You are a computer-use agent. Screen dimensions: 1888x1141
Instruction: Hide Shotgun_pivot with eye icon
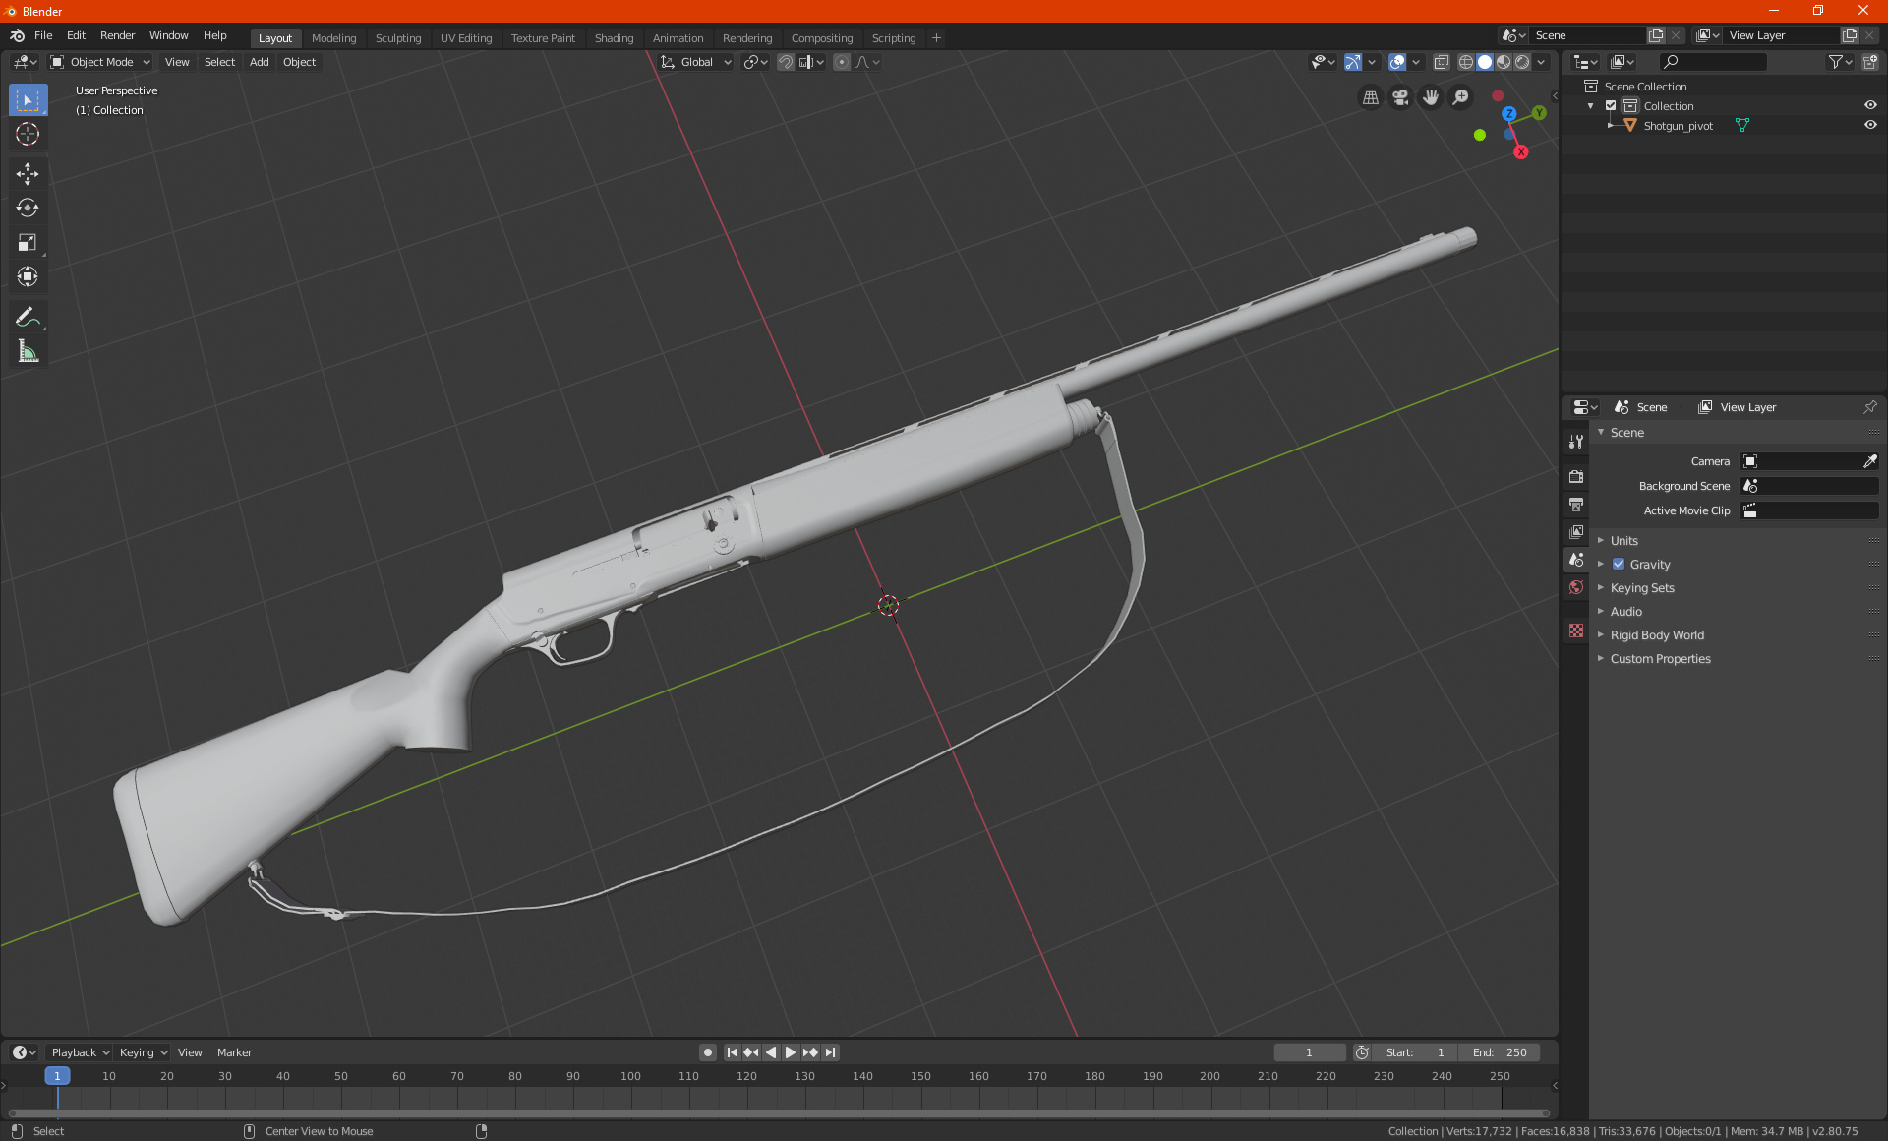(1870, 125)
